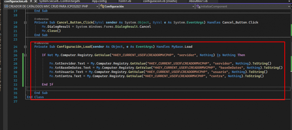Click "0 referencias" above Cancel_Button_Click
292x130 pixels.
[40, 19]
